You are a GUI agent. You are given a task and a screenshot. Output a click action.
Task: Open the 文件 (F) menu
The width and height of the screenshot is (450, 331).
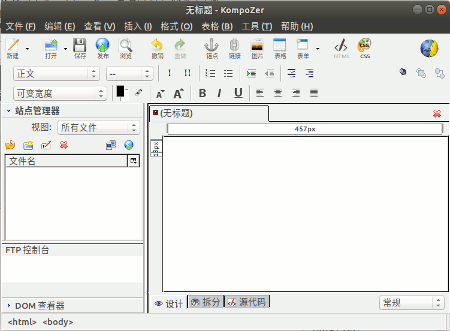click(x=20, y=26)
